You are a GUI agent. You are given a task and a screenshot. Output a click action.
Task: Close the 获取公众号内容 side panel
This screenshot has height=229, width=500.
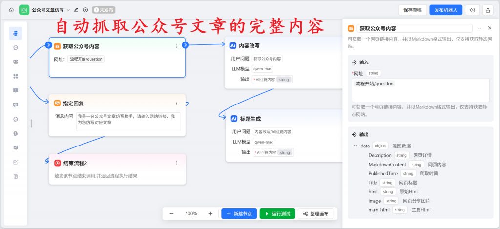[490, 28]
